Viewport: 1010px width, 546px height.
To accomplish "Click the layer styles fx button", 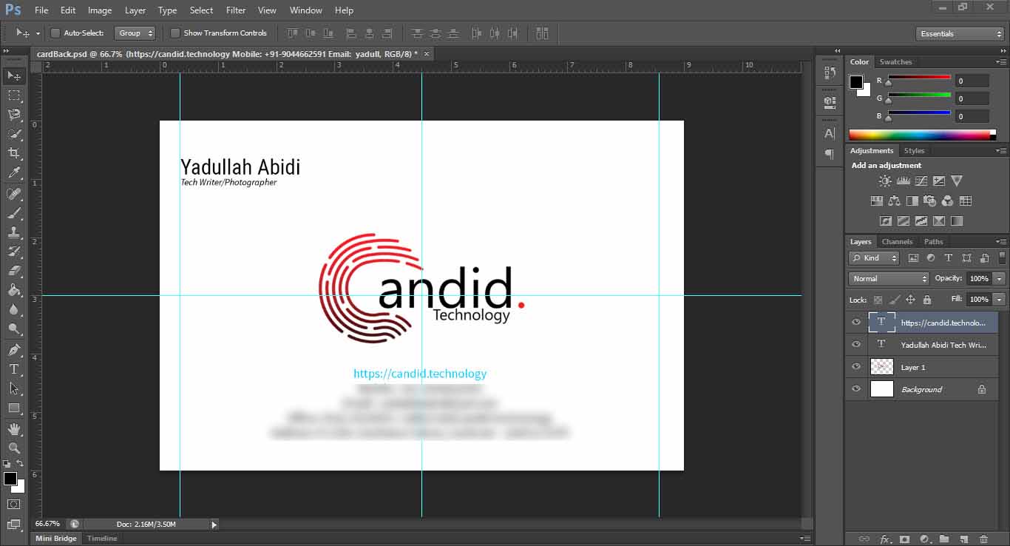I will click(884, 539).
